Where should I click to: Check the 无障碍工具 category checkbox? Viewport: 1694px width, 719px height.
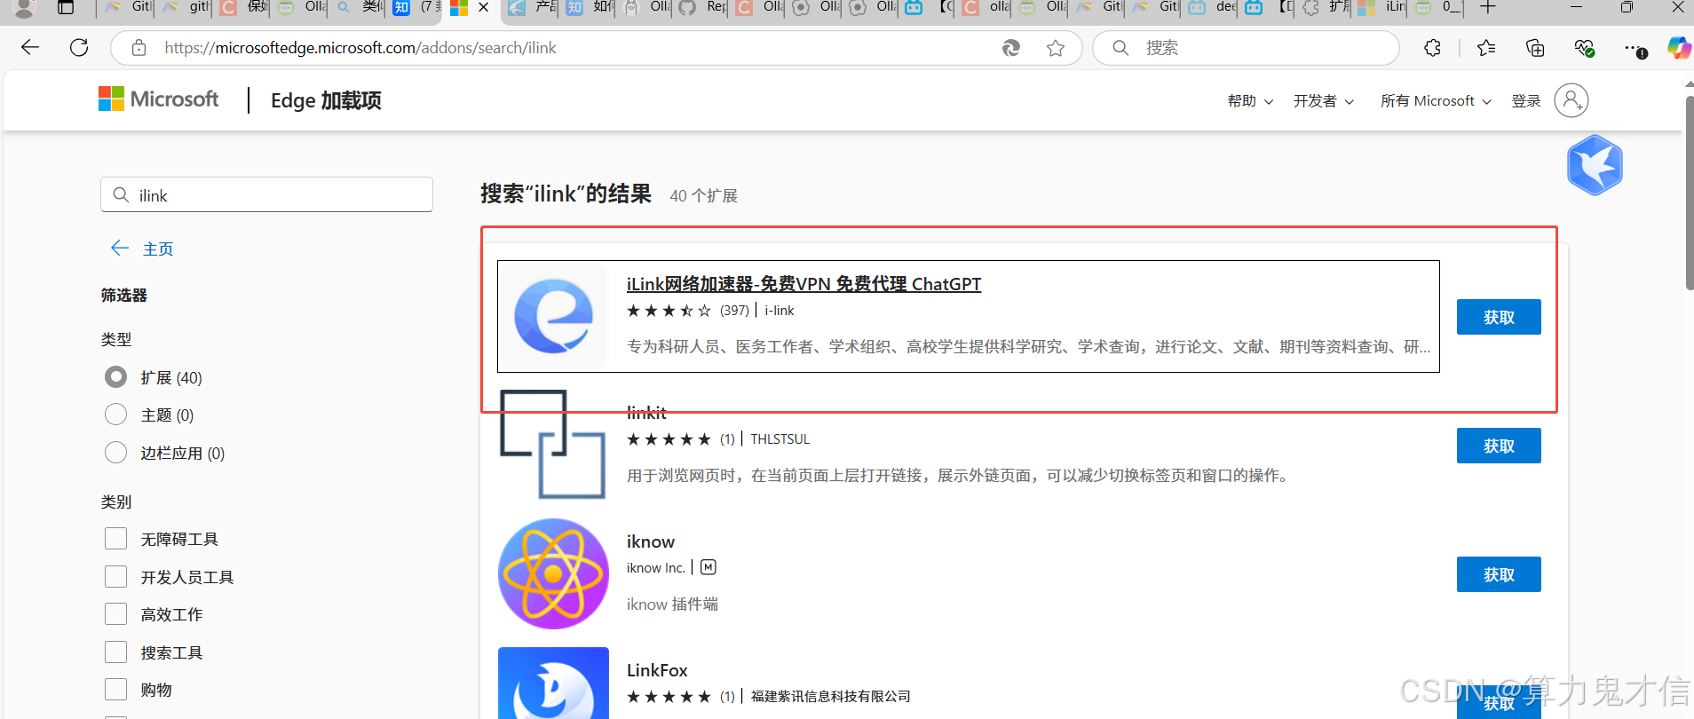point(115,539)
